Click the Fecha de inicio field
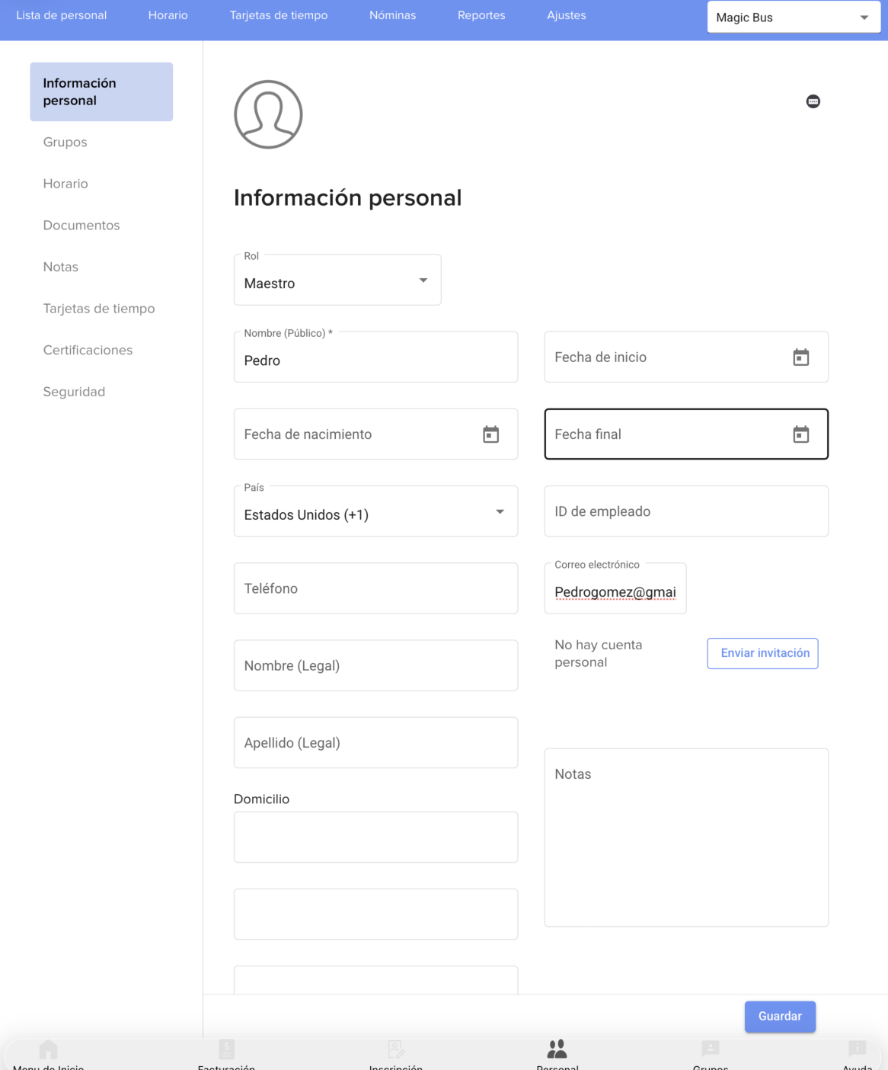Image resolution: width=888 pixels, height=1070 pixels. tap(686, 357)
